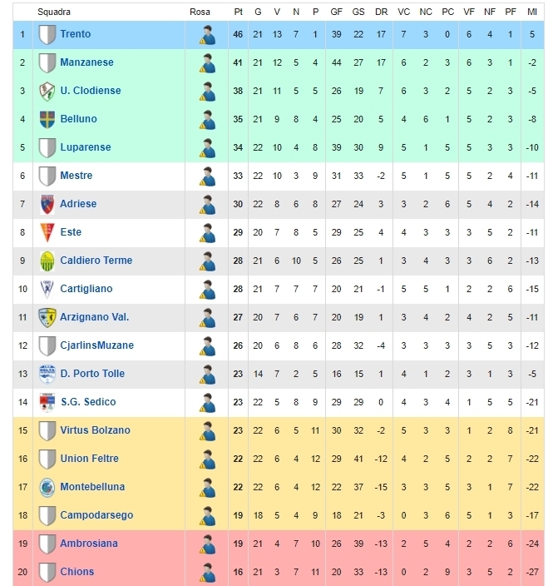Open Belluno's Rosa player icon
This screenshot has width=553, height=586.
[207, 120]
